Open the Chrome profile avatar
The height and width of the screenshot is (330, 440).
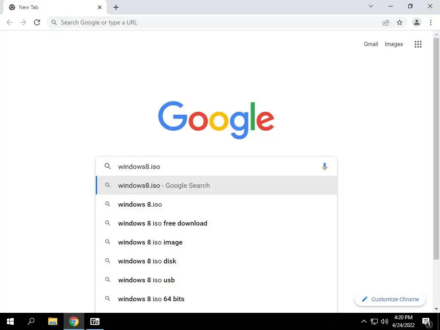[x=417, y=22]
